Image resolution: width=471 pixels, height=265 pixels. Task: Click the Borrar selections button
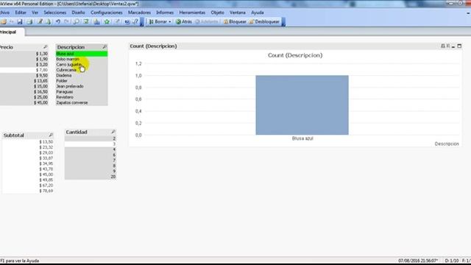pyautogui.click(x=158, y=21)
